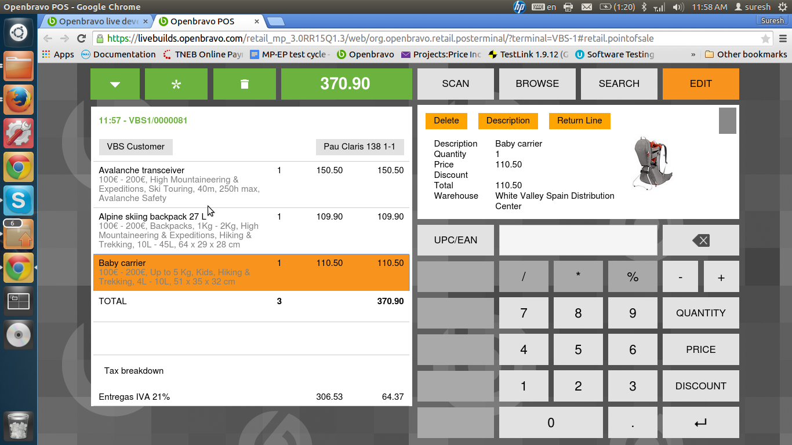Click the PRICE button

click(x=701, y=349)
